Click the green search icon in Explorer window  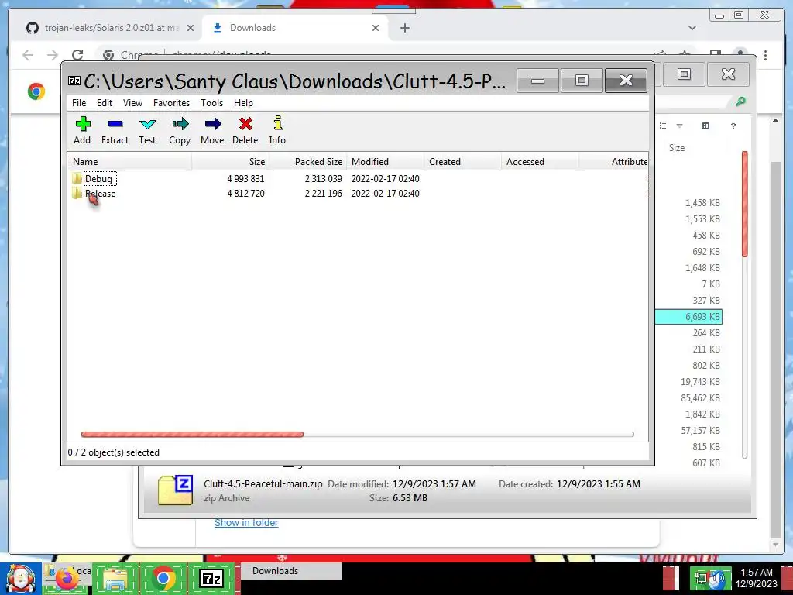[740, 101]
